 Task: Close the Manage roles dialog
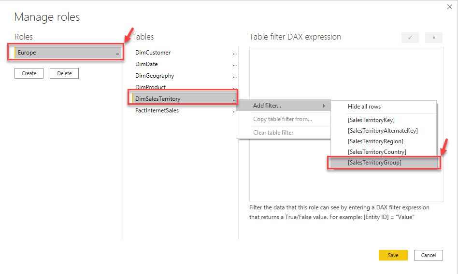coord(449,7)
